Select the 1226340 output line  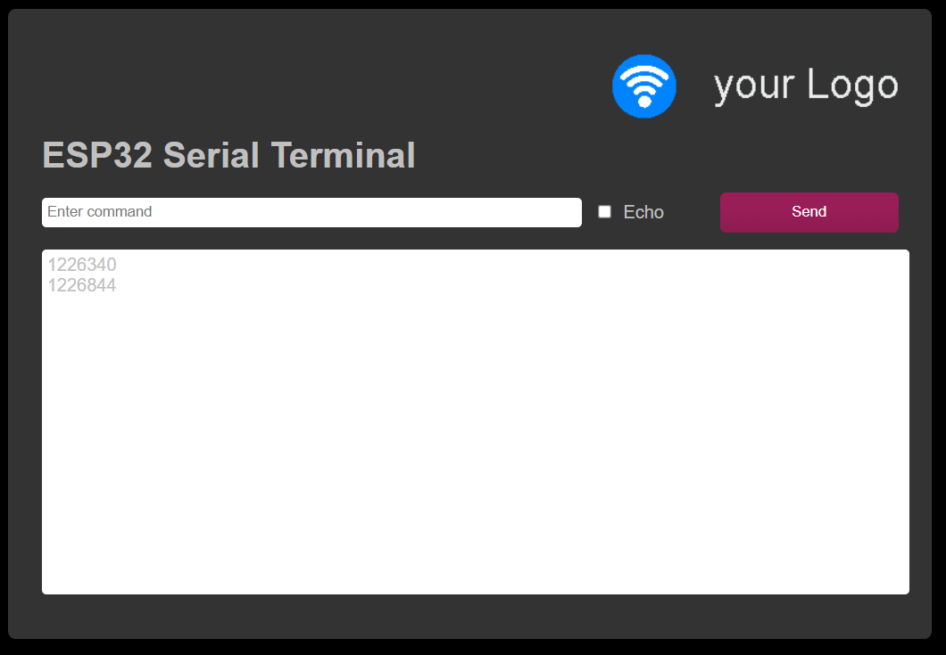(82, 265)
